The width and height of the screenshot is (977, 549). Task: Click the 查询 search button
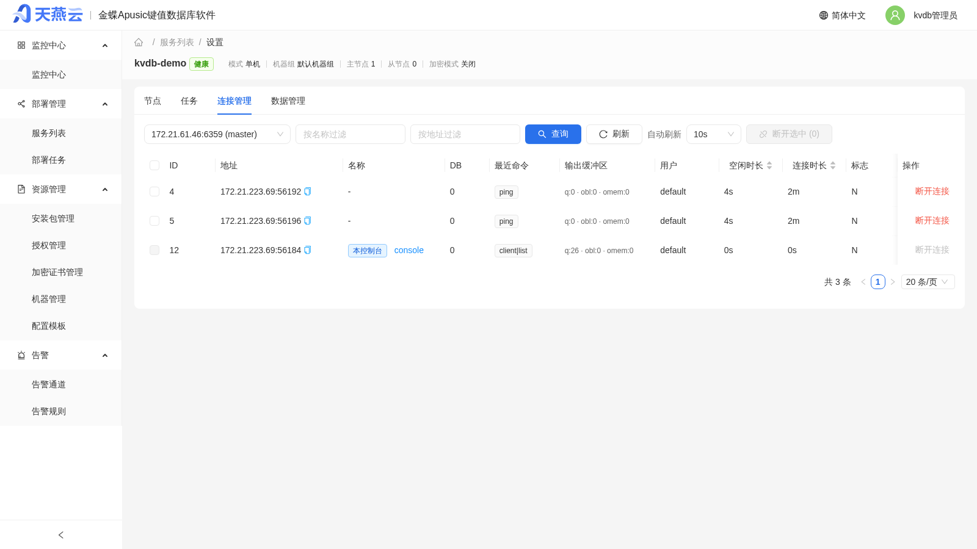[x=553, y=134]
